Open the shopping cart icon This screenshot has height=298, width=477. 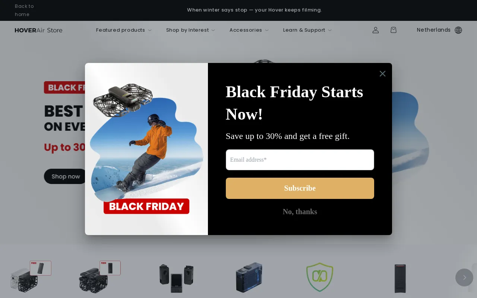394,30
